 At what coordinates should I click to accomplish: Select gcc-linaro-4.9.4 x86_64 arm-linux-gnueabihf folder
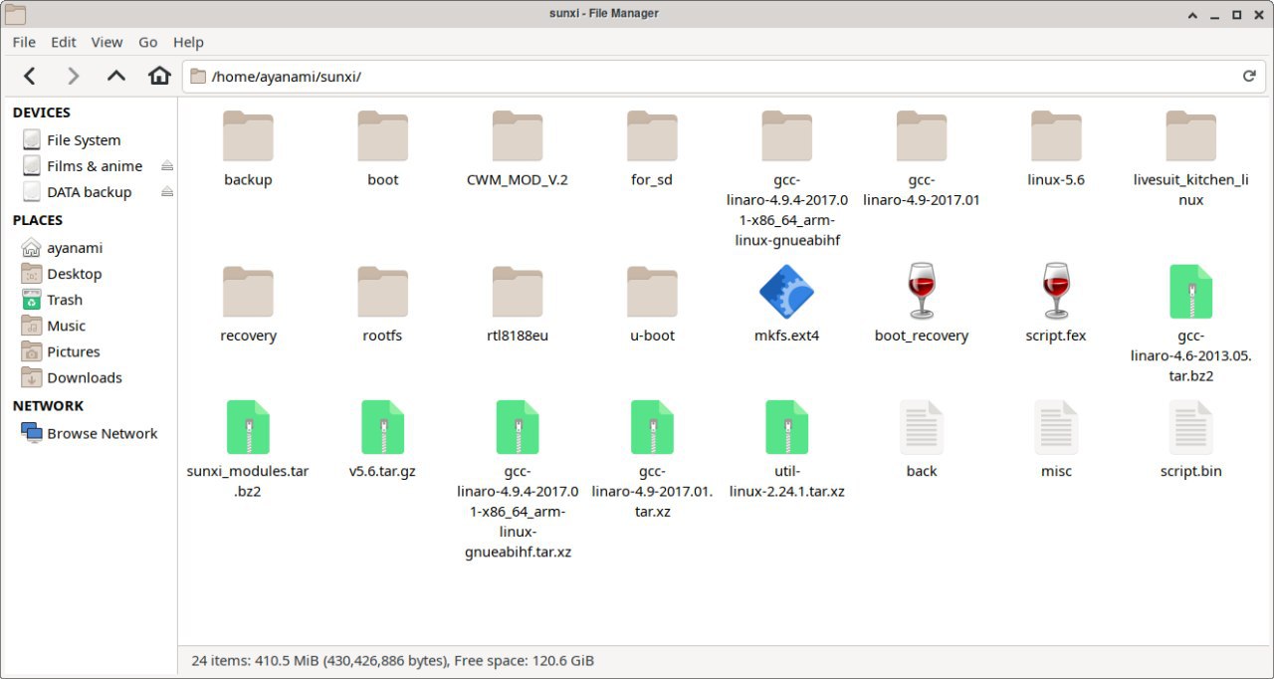click(x=786, y=179)
